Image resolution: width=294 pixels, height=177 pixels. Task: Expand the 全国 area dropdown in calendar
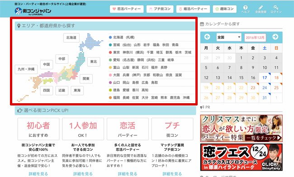229,37
